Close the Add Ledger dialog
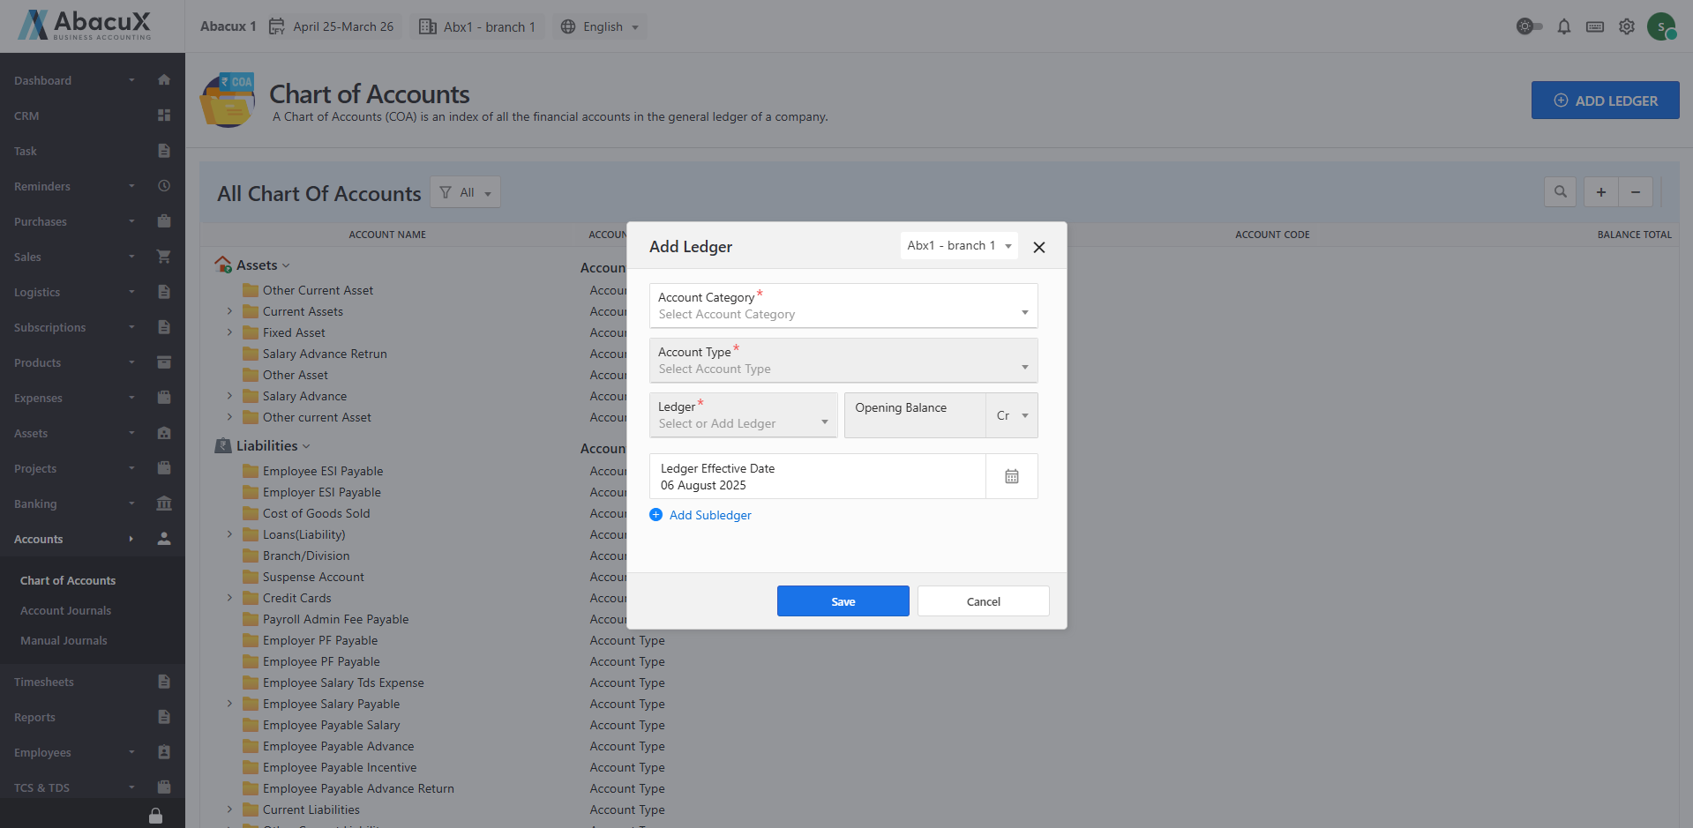This screenshot has height=828, width=1693. [x=1038, y=247]
